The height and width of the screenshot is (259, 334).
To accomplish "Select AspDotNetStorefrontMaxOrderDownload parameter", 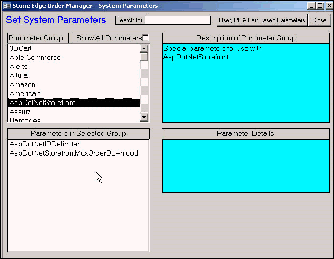I will [x=78, y=153].
